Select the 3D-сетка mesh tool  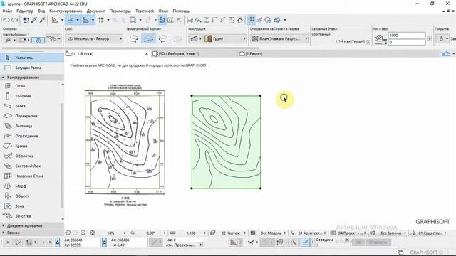click(31, 216)
